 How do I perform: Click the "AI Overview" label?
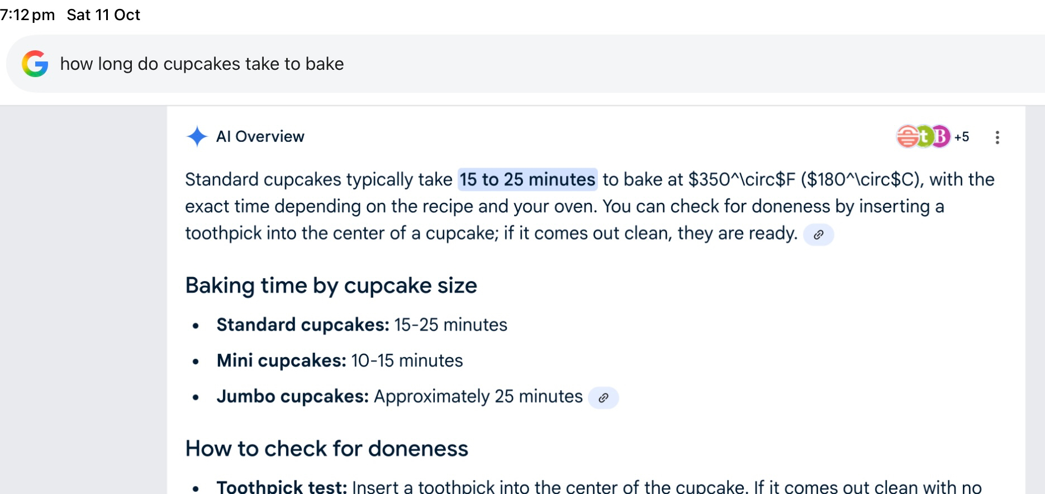[x=260, y=136]
